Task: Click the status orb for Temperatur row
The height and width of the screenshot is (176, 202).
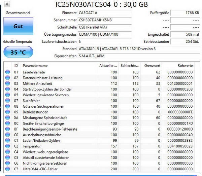Action: [x=7, y=146]
